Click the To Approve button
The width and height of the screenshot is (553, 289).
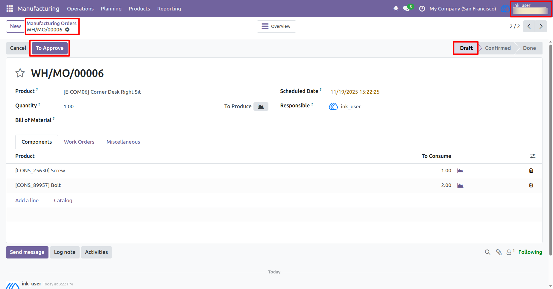(50, 48)
